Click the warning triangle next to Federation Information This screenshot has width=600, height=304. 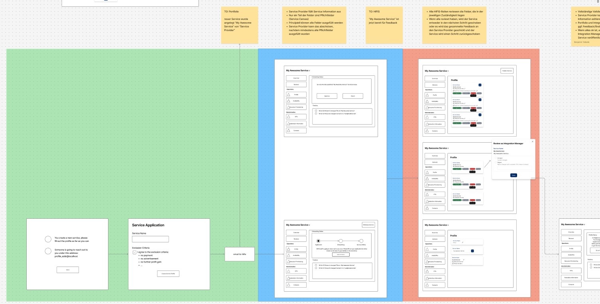coord(289,124)
